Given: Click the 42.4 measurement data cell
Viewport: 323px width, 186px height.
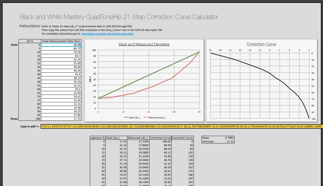Looking at the screenshot, I should point(61,75).
